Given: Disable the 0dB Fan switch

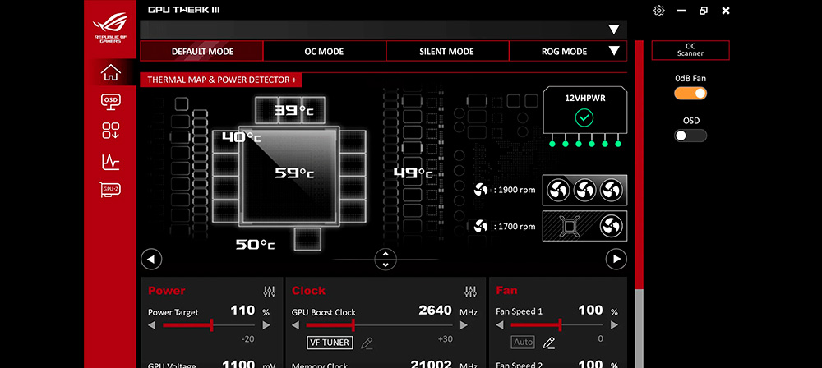Looking at the screenshot, I should point(690,94).
